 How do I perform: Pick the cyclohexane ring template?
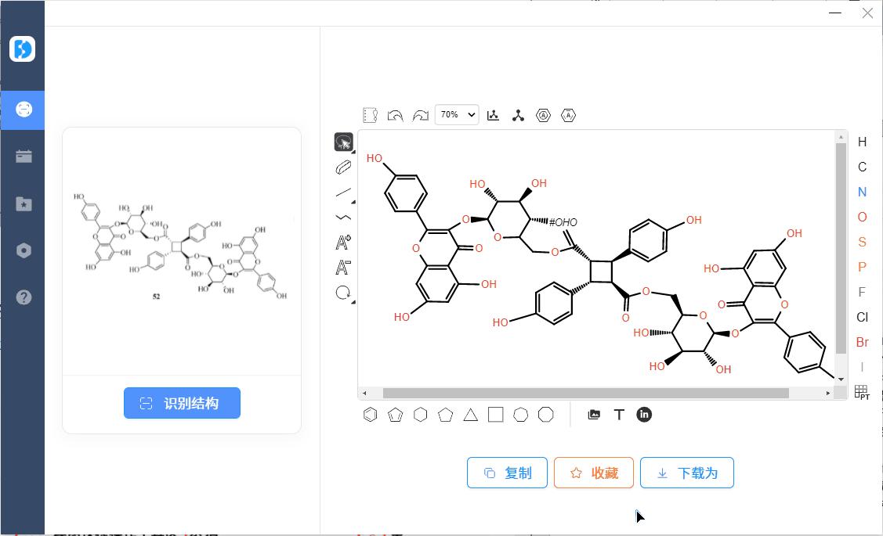pos(420,415)
